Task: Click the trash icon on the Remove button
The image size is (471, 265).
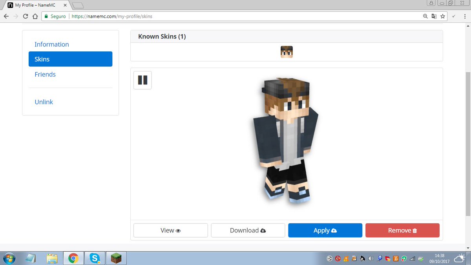Action: (x=415, y=230)
